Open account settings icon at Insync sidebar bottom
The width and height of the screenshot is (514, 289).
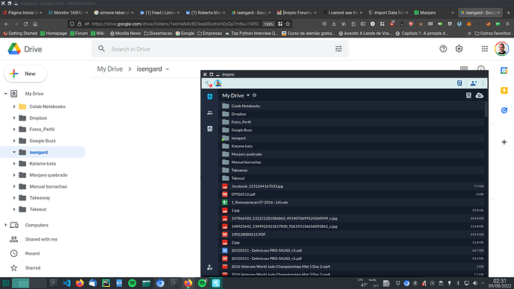[210, 267]
